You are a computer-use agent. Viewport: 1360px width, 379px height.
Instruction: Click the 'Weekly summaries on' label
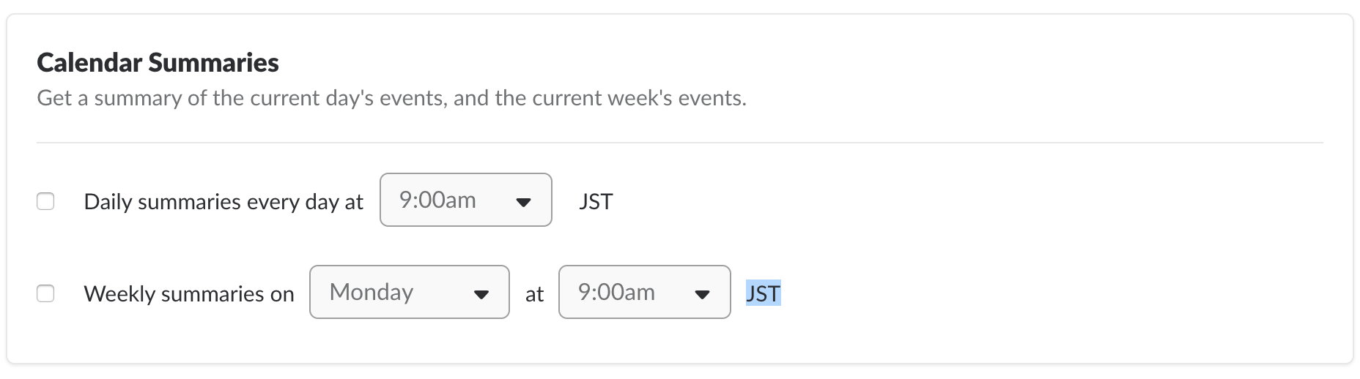189,294
